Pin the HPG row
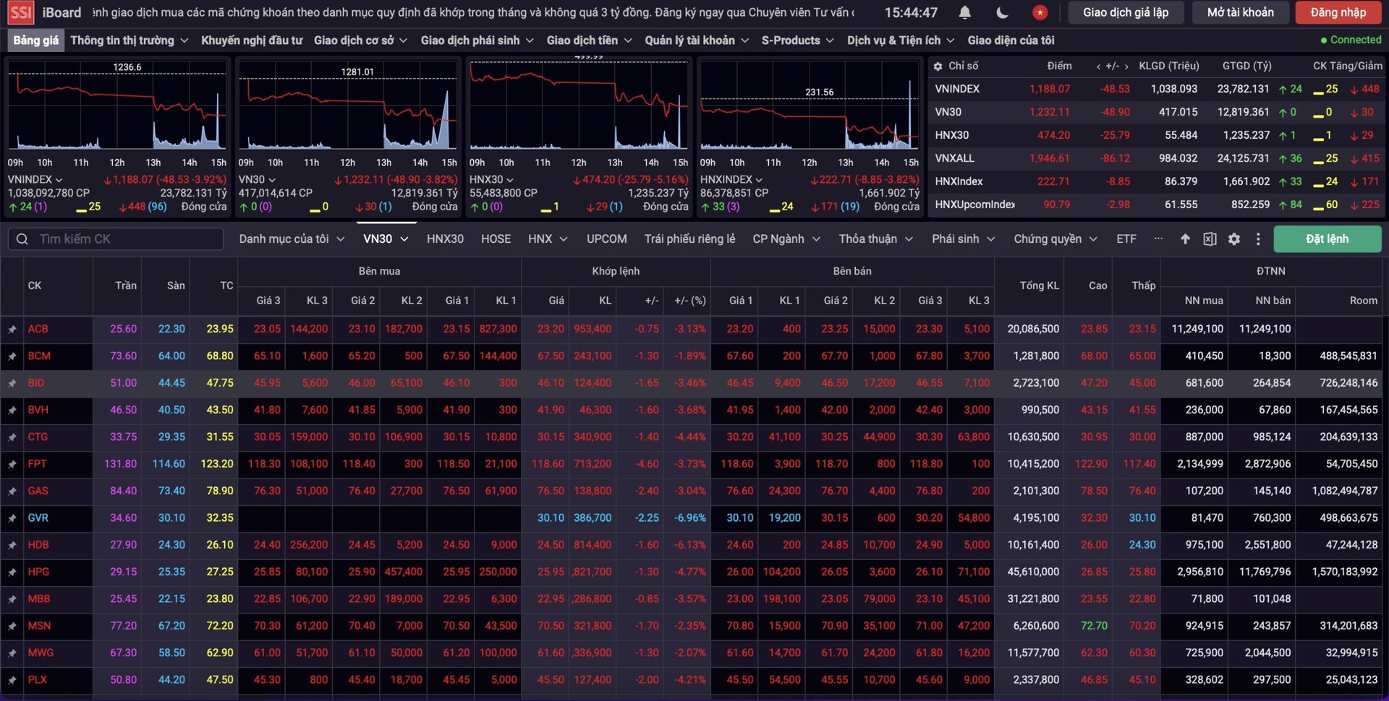The height and width of the screenshot is (701, 1389). click(x=12, y=572)
